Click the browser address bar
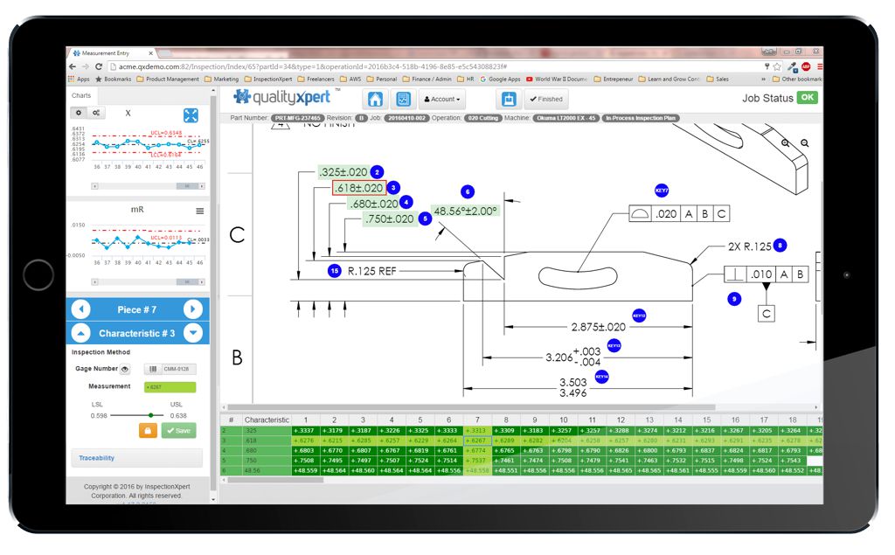This screenshot has width=895, height=555. pos(434,66)
